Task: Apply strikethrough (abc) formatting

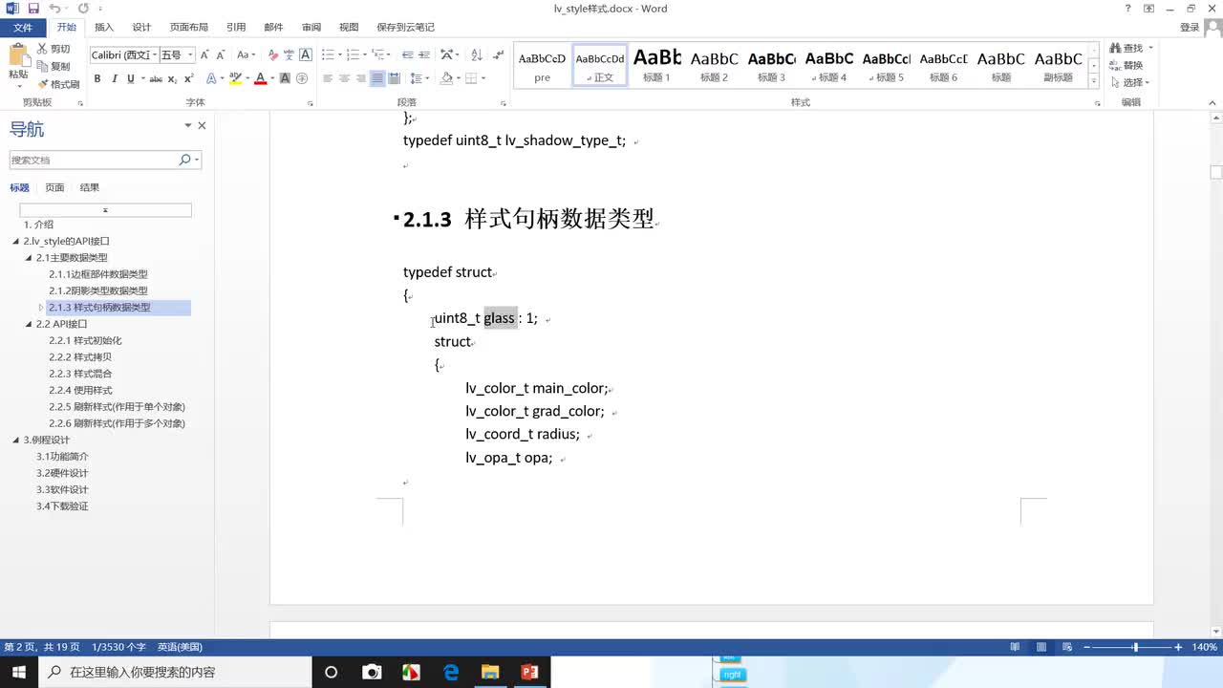Action: (156, 78)
